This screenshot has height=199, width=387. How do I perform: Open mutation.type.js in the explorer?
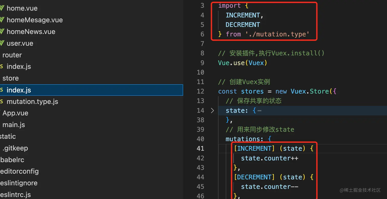pos(32,102)
